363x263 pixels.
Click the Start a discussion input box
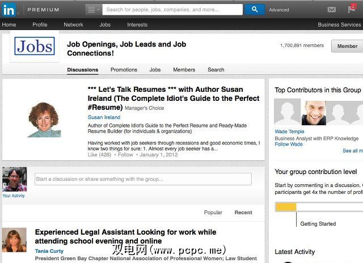click(143, 179)
